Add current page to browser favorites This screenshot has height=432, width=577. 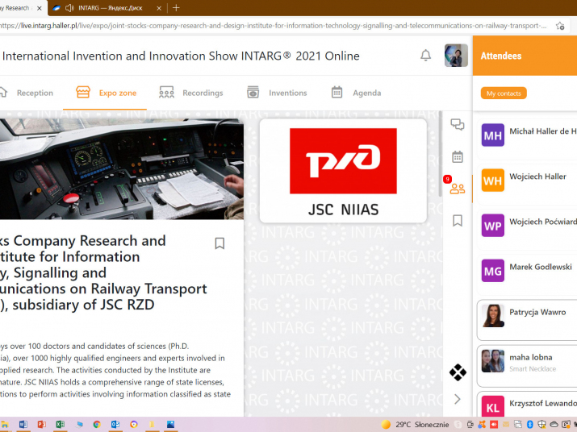coord(560,26)
